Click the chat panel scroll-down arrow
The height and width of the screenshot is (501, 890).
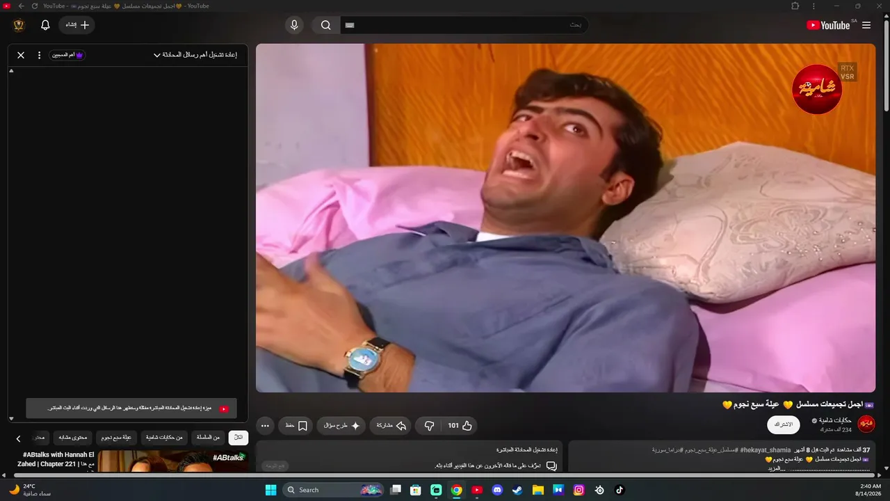tap(11, 418)
